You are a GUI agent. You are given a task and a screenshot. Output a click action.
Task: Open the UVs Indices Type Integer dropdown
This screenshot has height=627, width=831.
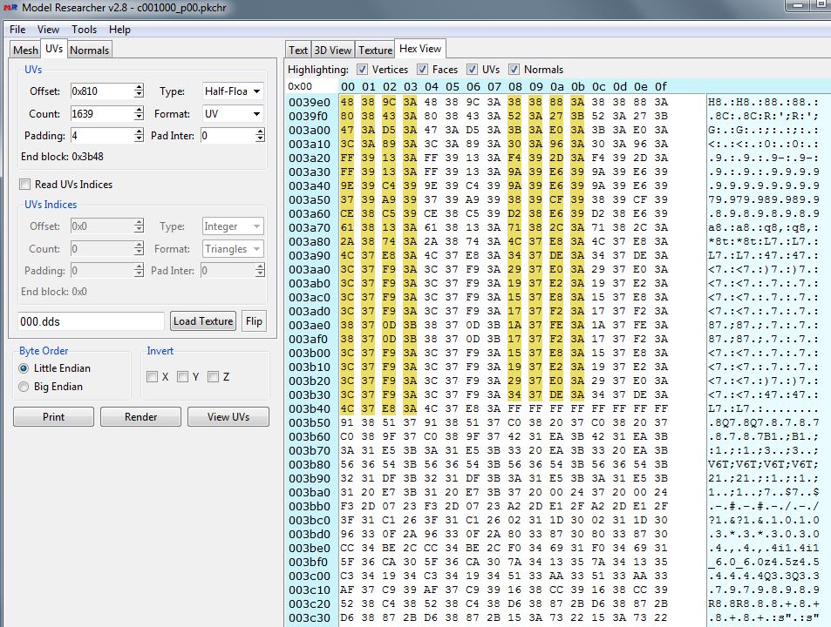coord(233,226)
